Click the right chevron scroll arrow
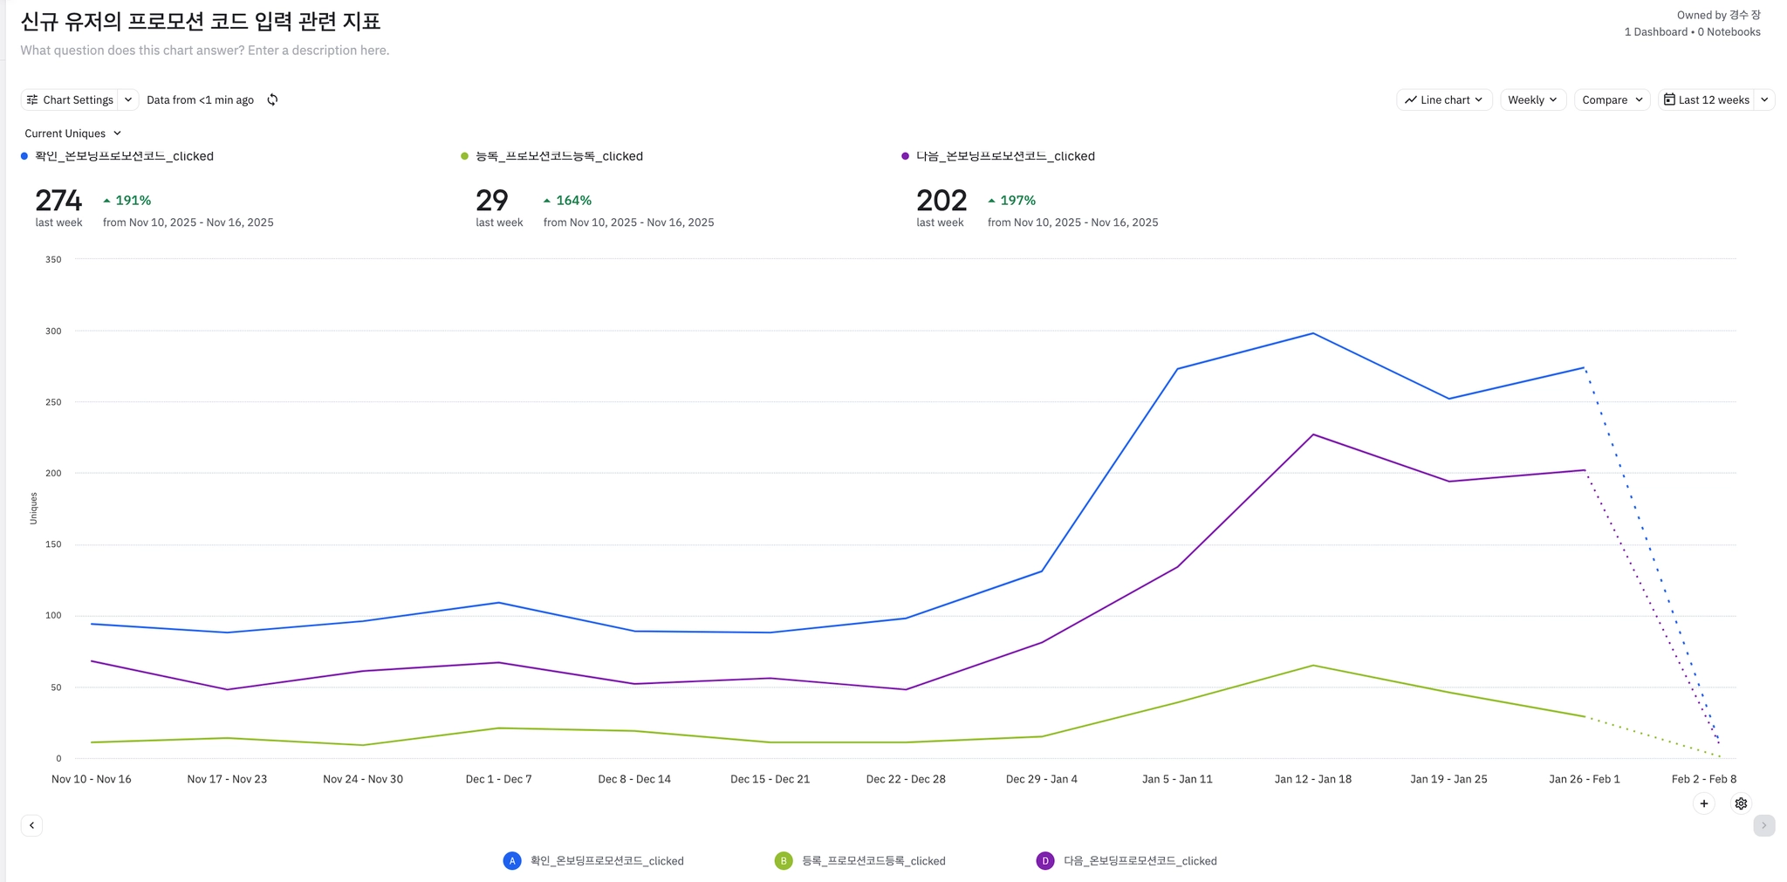Viewport: 1787px width, 882px height. (x=1763, y=825)
